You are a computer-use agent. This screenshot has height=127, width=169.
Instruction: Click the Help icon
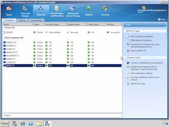tap(159, 19)
